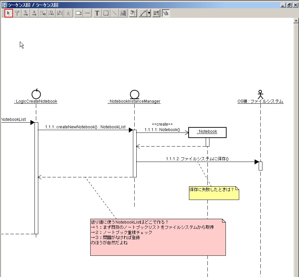Select the destroy message (D) tool
The width and height of the screenshot is (299, 277).
click(51, 13)
